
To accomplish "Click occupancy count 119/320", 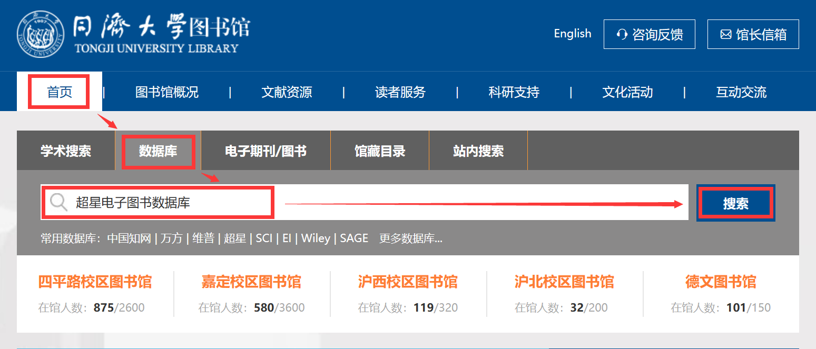I will pos(436,307).
